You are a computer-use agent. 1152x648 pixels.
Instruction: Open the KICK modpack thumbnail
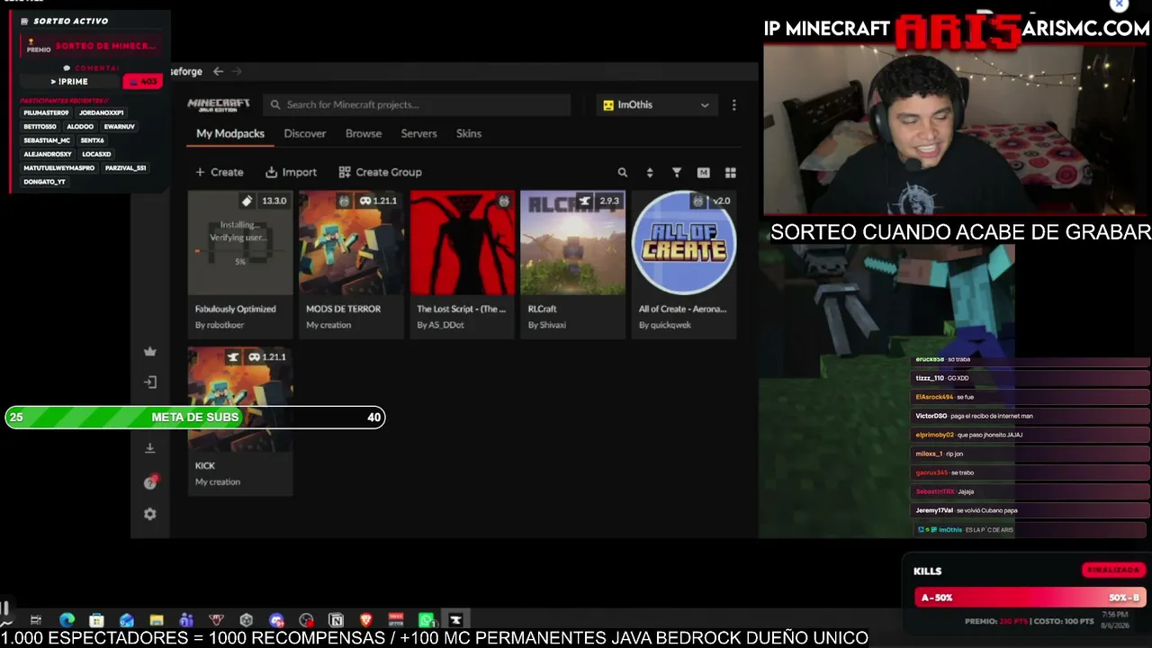point(240,400)
